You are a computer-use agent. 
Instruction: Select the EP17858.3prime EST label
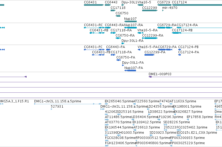tap(200, 117)
